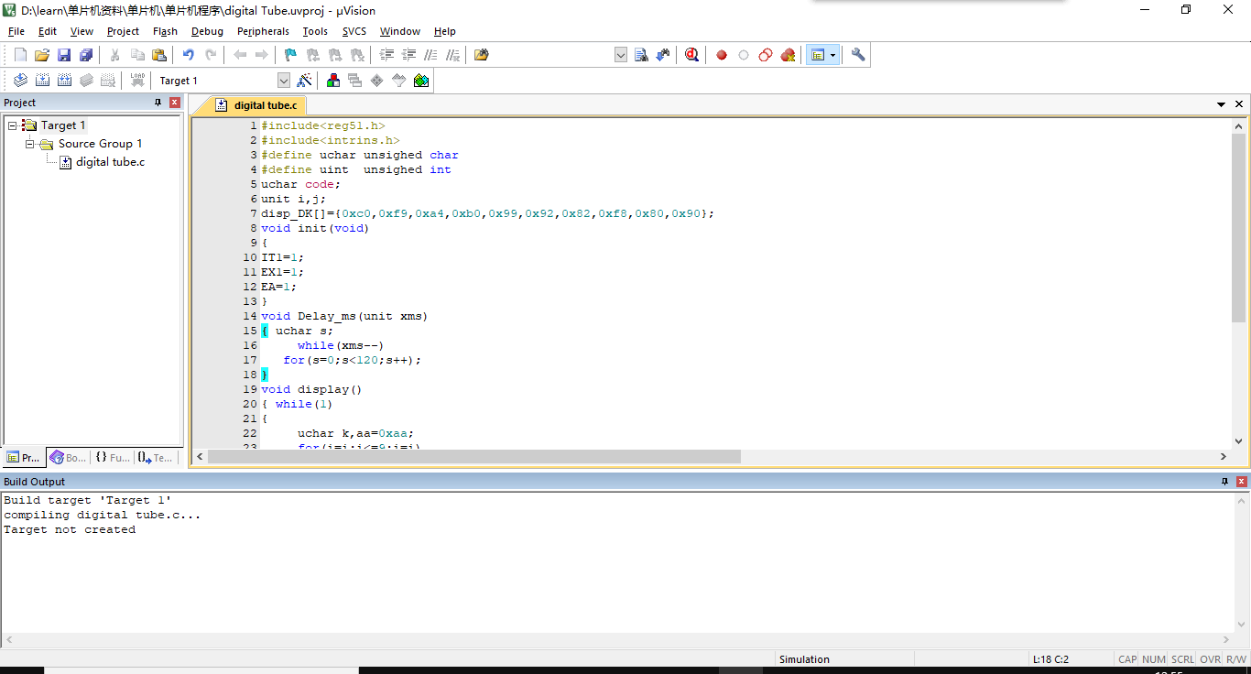
Task: Open the Flash menu
Action: click(165, 31)
